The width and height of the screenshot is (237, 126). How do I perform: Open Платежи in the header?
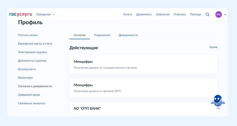(x=180, y=14)
